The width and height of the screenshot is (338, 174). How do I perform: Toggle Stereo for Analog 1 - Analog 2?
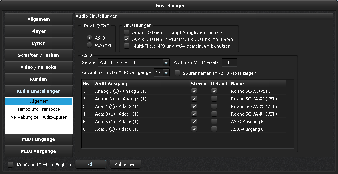[194, 91]
